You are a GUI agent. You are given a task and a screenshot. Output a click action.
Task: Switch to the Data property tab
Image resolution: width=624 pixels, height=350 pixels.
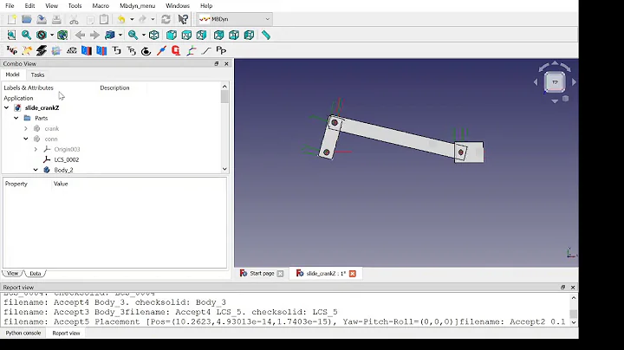coord(35,273)
